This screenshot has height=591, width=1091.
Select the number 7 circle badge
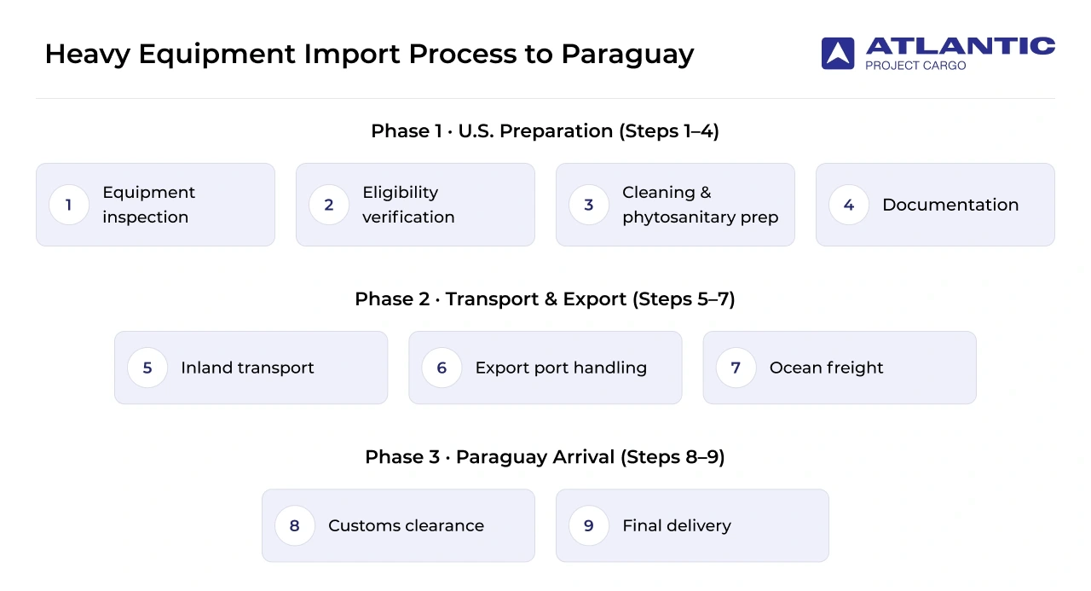(x=736, y=368)
